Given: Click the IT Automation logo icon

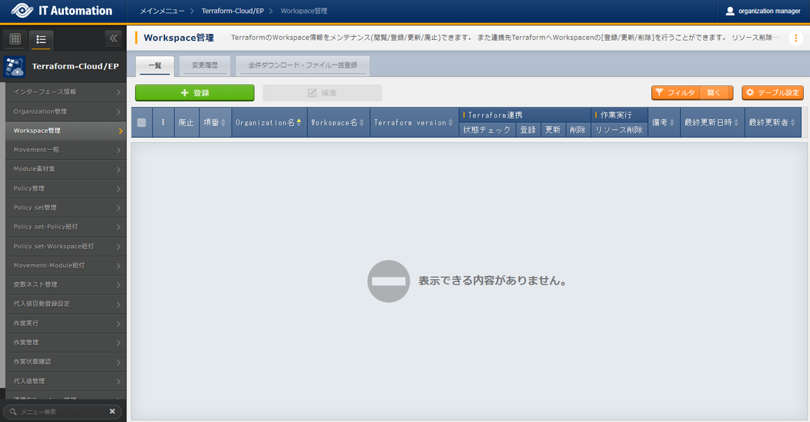Looking at the screenshot, I should pyautogui.click(x=21, y=11).
